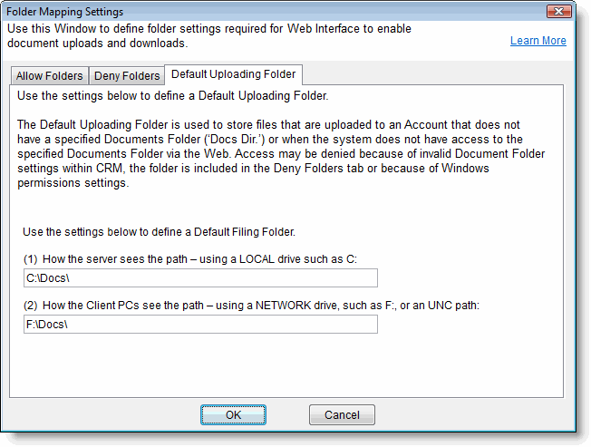Image resolution: width=591 pixels, height=447 pixels.
Task: Click the server local path field
Action: (200, 278)
